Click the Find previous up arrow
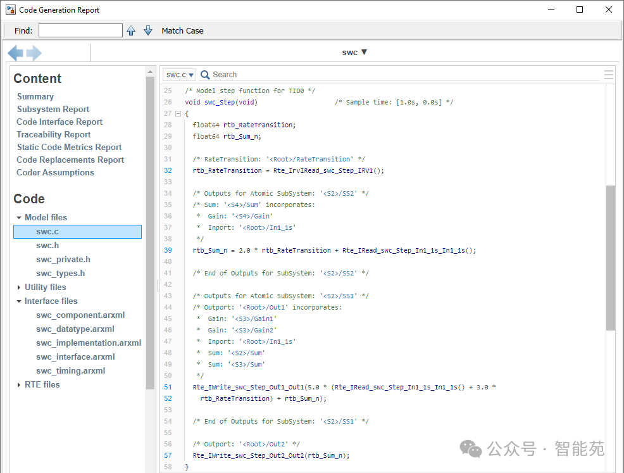 coord(131,30)
